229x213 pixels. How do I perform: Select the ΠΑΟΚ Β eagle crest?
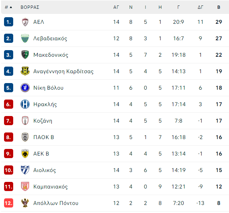coord(25,137)
